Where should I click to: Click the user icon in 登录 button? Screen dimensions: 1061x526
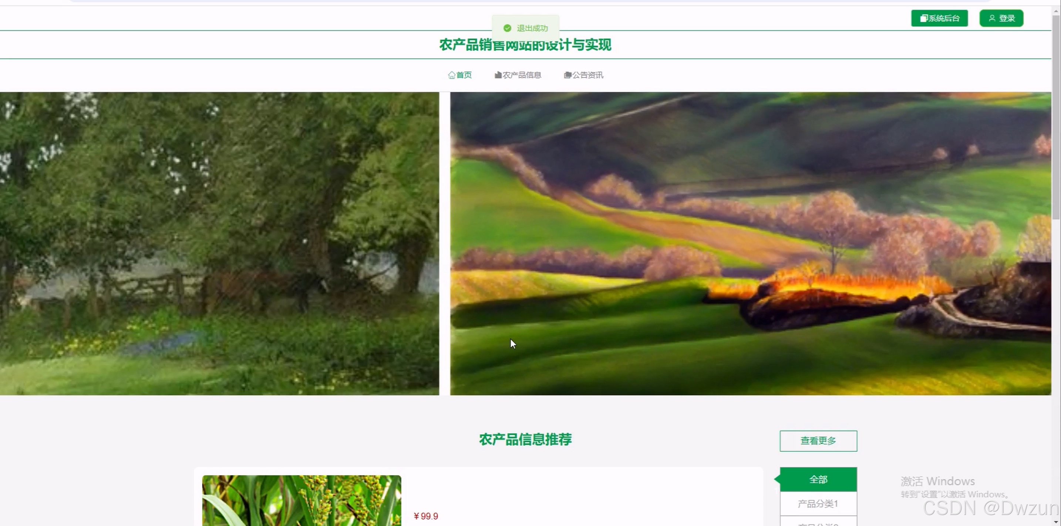[992, 18]
